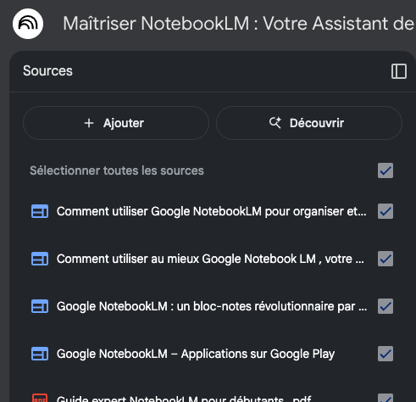The height and width of the screenshot is (402, 416).
Task: Uncheck 'Applications sur Google Play' source checkbox
Action: (385, 354)
